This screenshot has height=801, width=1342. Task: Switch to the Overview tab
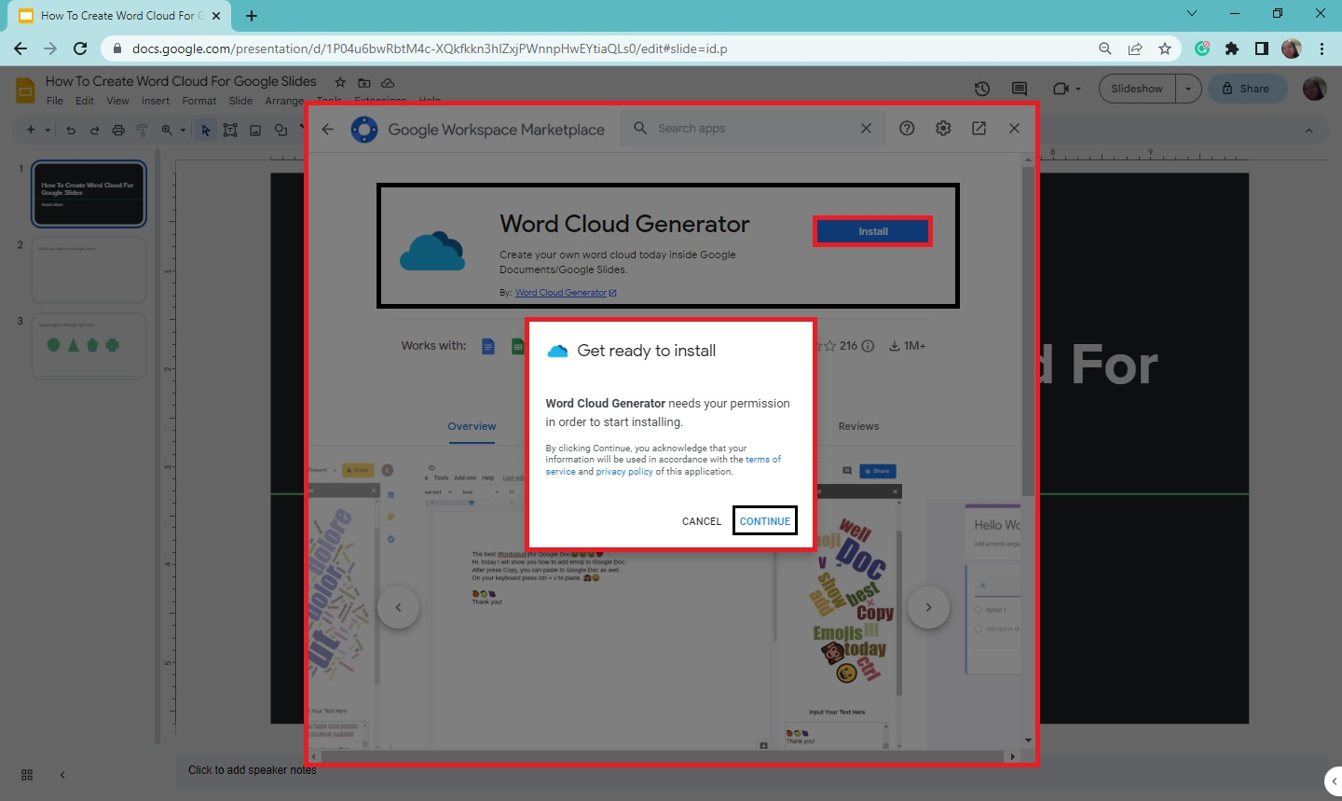[x=472, y=426]
